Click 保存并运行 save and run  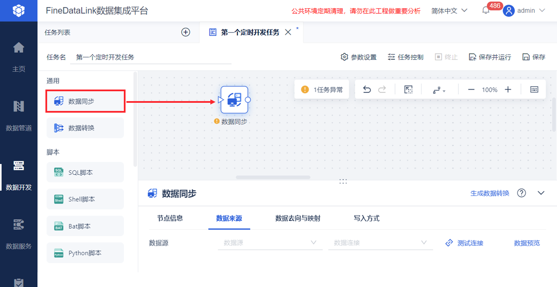tap(490, 57)
